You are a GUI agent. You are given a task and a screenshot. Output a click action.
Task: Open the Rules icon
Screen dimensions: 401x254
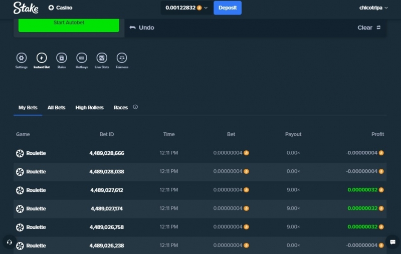click(62, 58)
